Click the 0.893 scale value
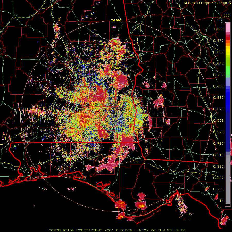The height and width of the screenshot is (232, 232). coord(218,52)
